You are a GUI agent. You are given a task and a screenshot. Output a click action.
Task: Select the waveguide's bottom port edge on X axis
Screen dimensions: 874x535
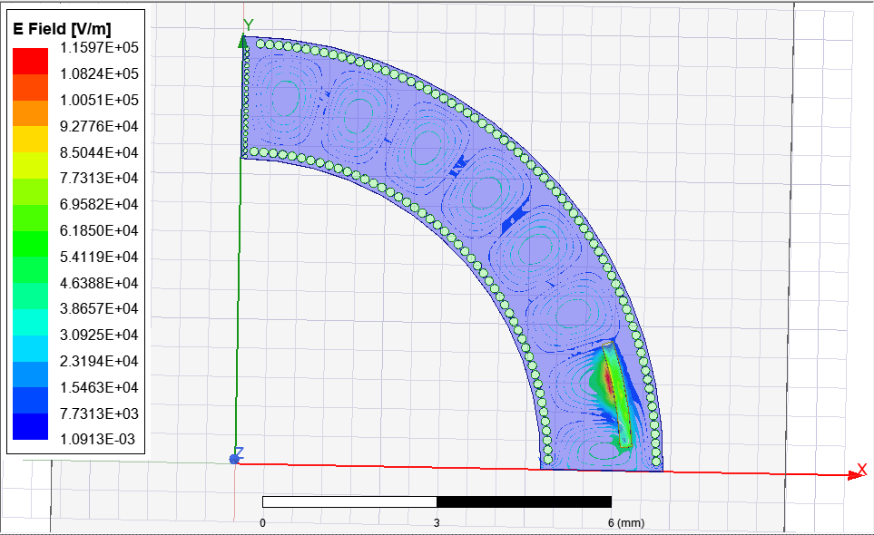tap(602, 469)
